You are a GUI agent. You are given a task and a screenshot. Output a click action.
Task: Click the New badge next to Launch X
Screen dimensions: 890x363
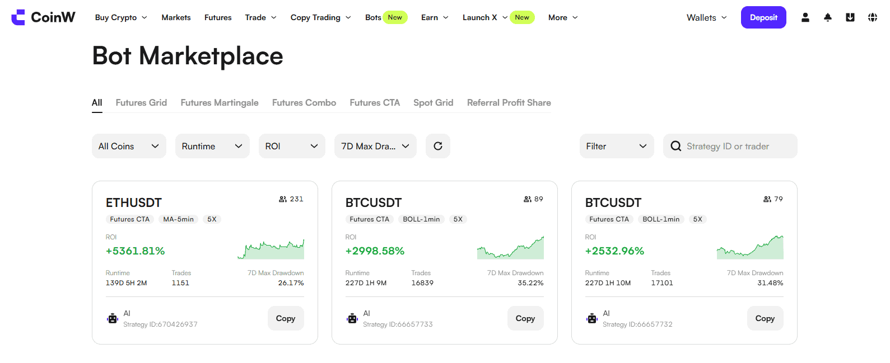click(522, 17)
